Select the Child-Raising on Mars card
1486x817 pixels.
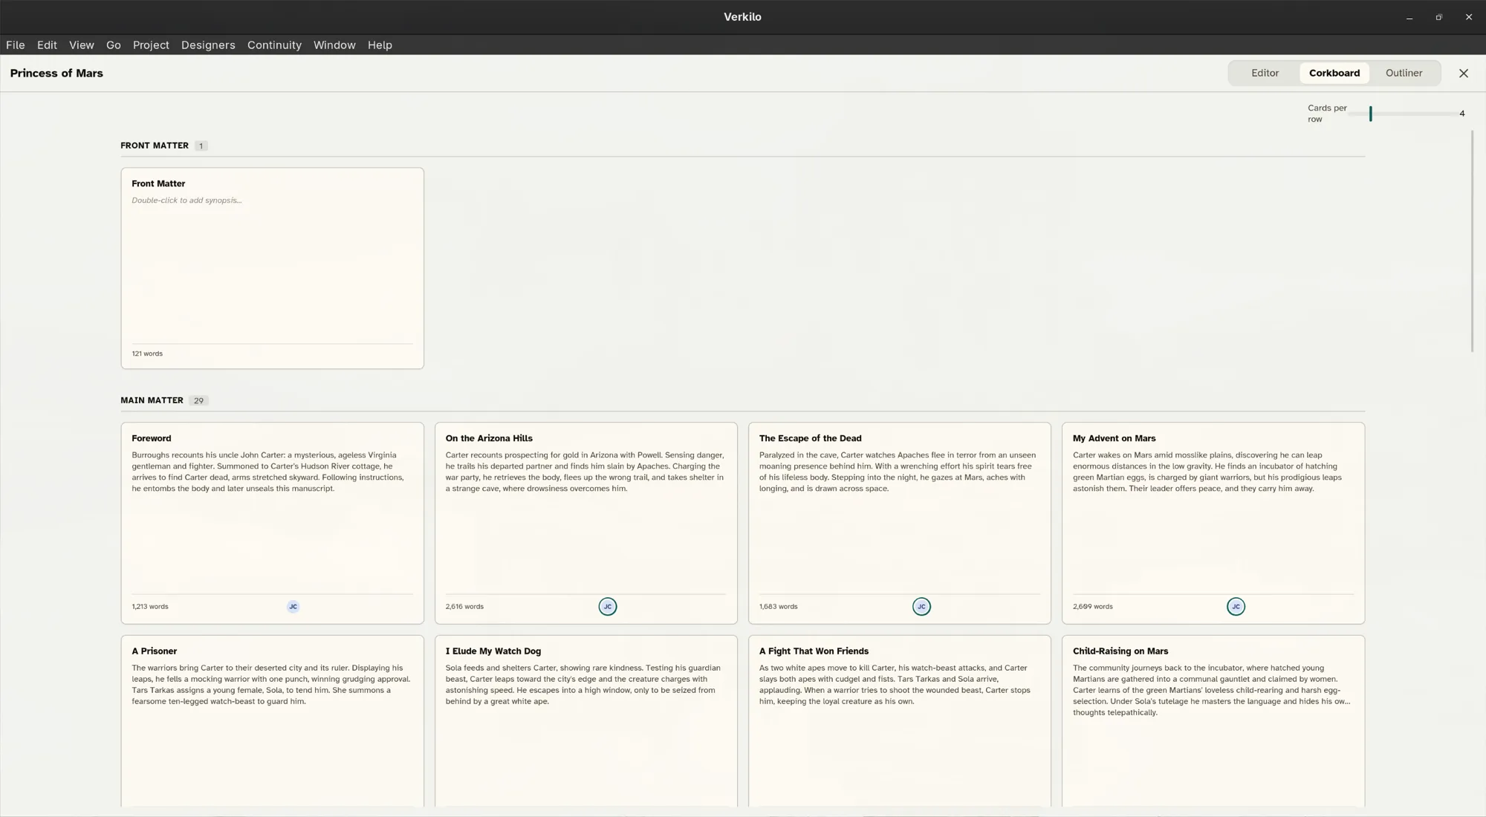click(x=1213, y=721)
